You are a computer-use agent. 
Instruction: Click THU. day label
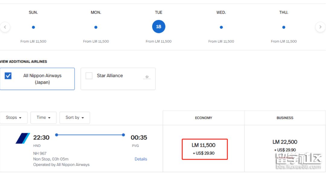(284, 12)
